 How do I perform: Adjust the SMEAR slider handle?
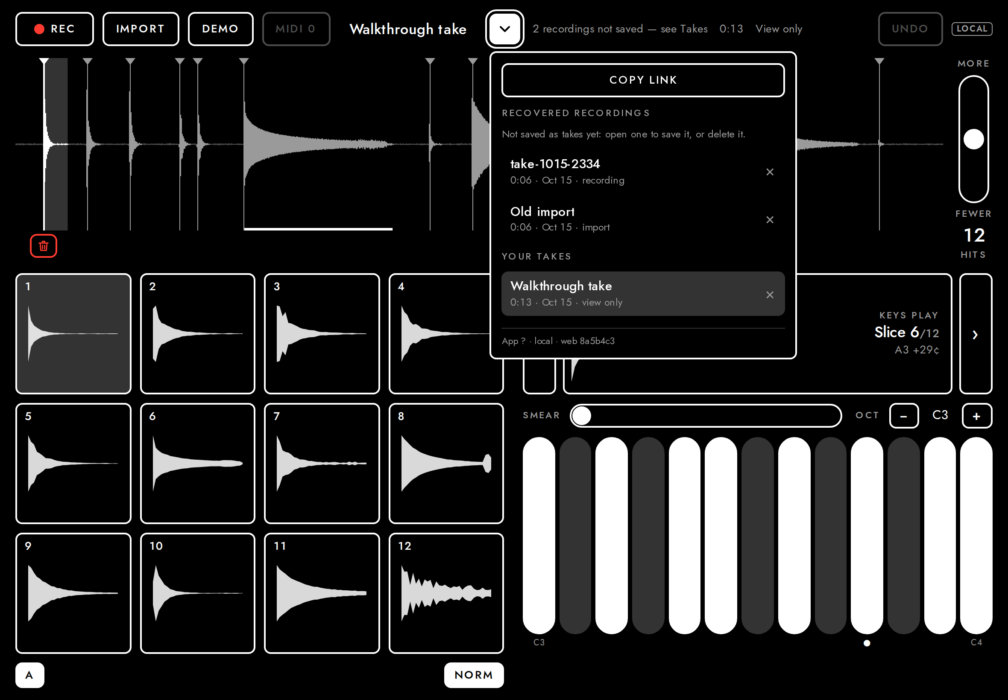(x=582, y=416)
